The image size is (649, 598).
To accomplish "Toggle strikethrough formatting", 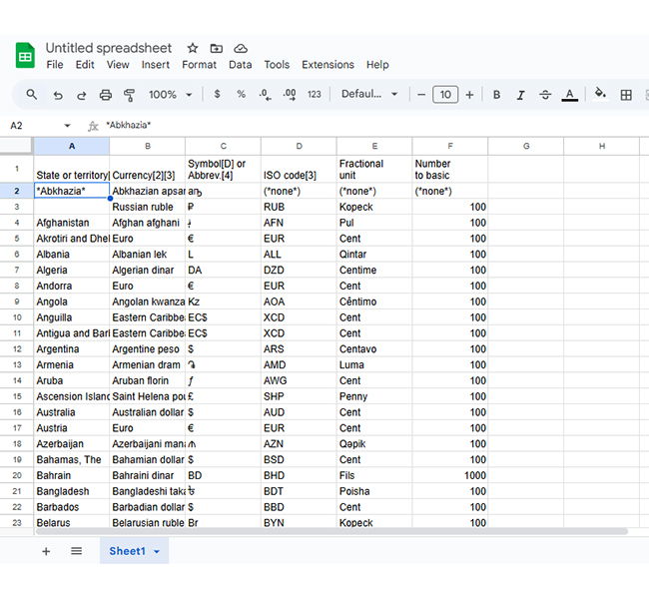I will click(x=544, y=95).
